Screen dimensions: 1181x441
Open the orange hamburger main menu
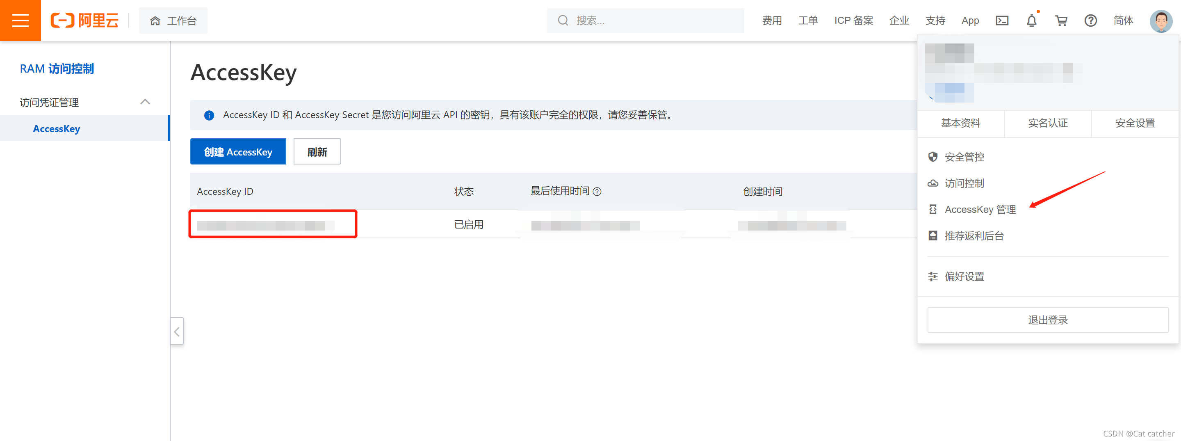[x=20, y=20]
